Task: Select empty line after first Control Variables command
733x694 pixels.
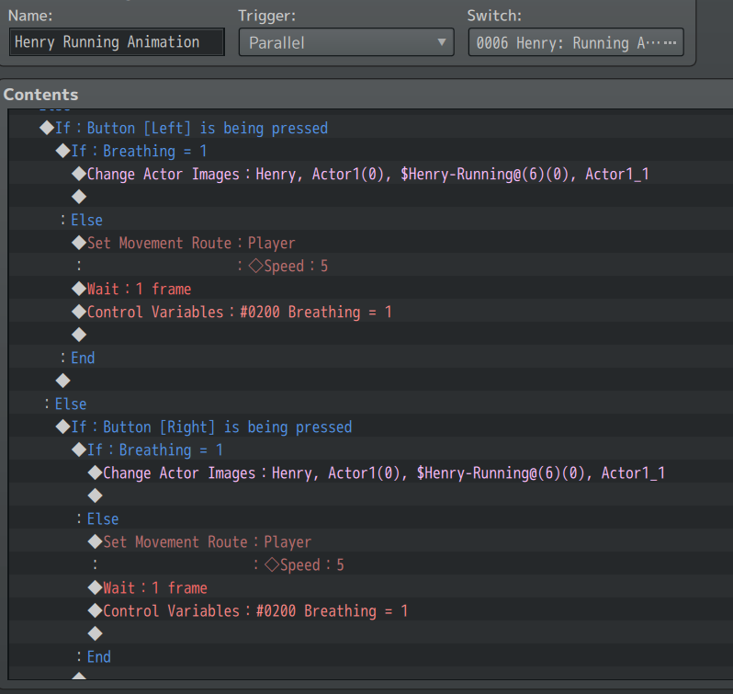Action: pyautogui.click(x=371, y=335)
